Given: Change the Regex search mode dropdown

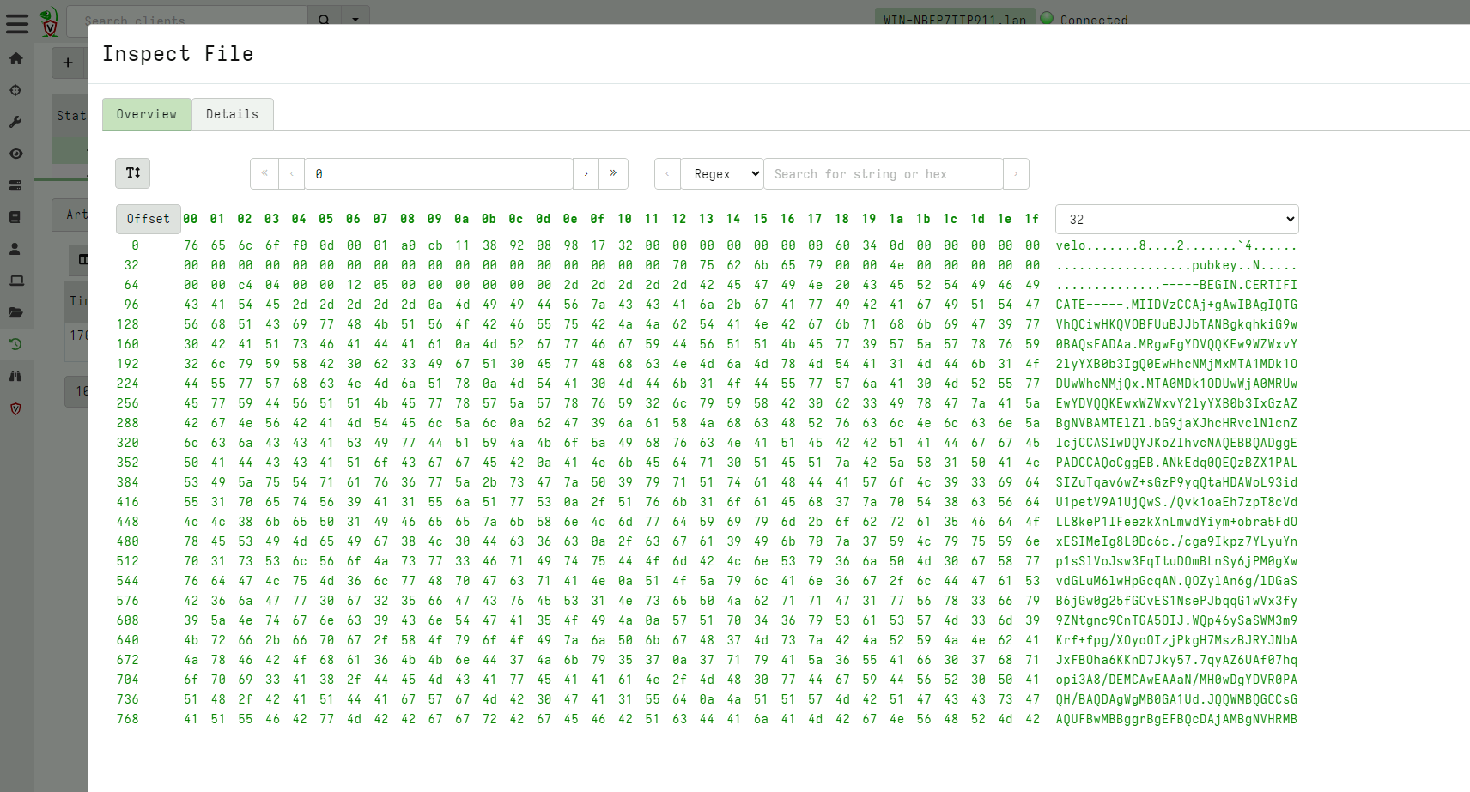Looking at the screenshot, I should [x=721, y=173].
